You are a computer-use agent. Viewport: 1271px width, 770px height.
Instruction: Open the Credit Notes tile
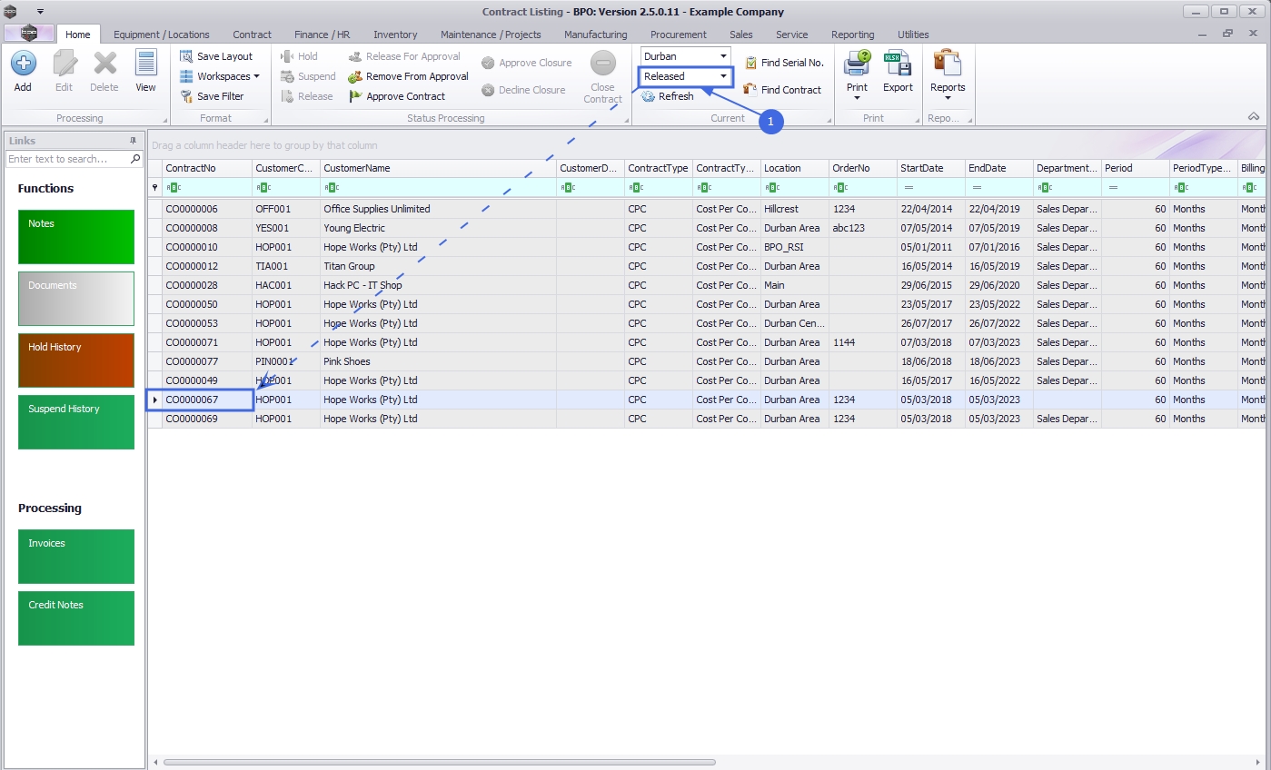point(76,618)
